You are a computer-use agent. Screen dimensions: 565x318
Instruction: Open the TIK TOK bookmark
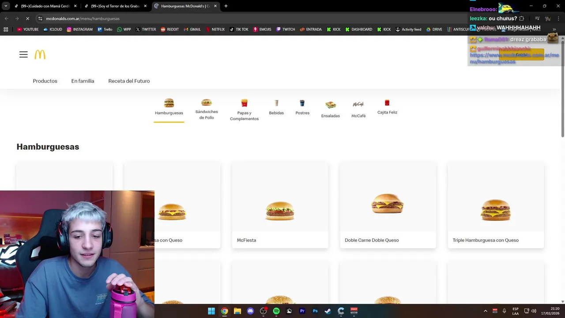coord(239,29)
